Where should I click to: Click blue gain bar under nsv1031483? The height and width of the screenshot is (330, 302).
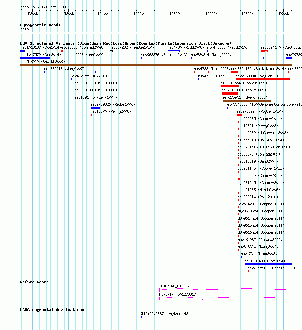(x=268, y=264)
